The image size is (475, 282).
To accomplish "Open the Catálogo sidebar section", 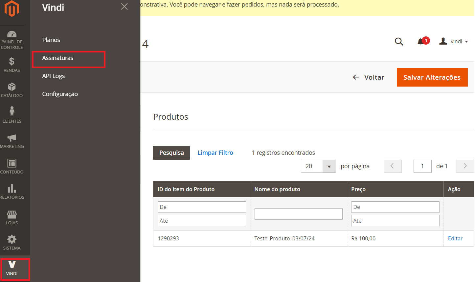I will click(12, 90).
